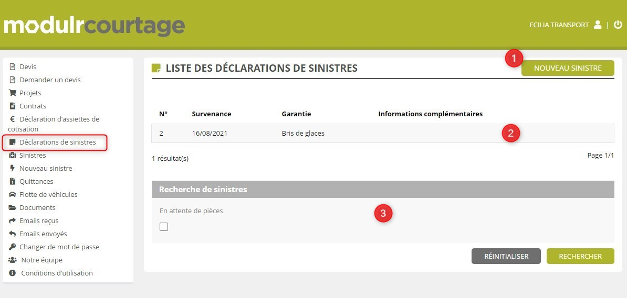Click the euro icon for Déclaration d'assiettes
Viewport: 627px width, 298px height.
pyautogui.click(x=13, y=119)
